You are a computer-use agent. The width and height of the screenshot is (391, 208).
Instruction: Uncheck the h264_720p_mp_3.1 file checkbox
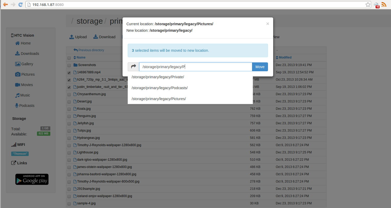pos(69,80)
